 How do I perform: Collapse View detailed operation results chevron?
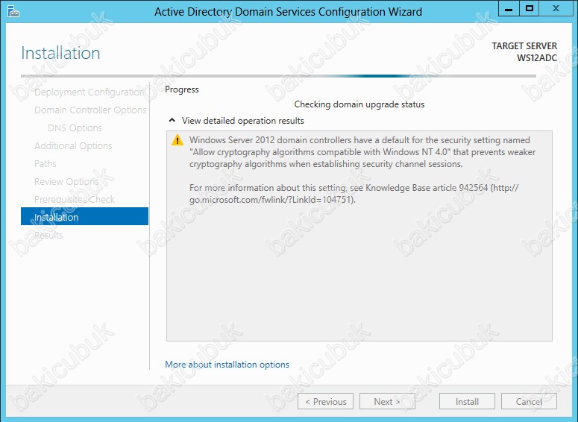[172, 121]
